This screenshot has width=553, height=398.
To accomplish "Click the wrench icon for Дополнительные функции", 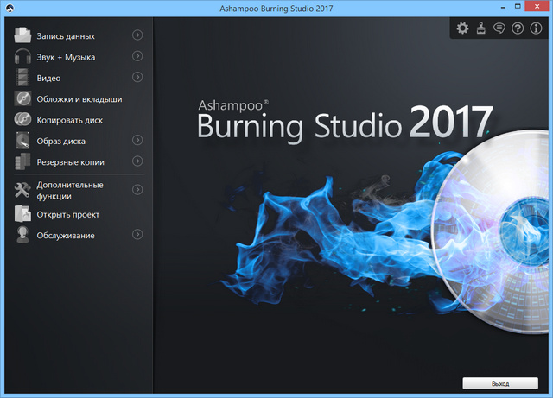I will click(22, 190).
